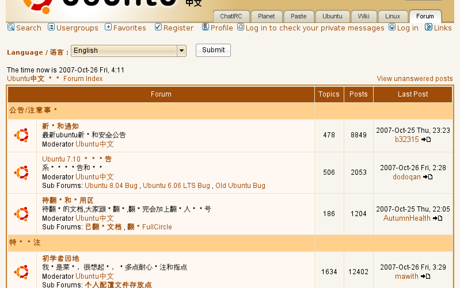Switch to the Planet tab
460x288 pixels.
click(x=267, y=16)
